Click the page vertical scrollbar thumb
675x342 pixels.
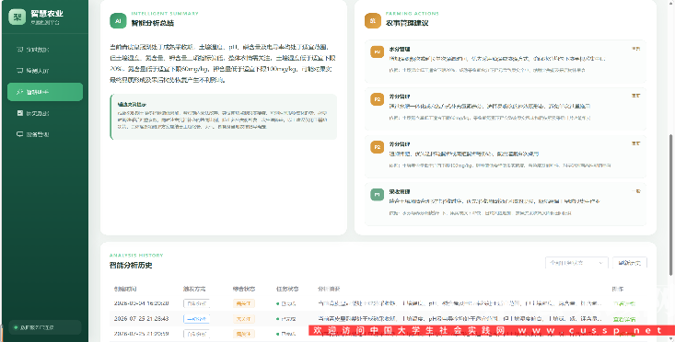[671, 204]
